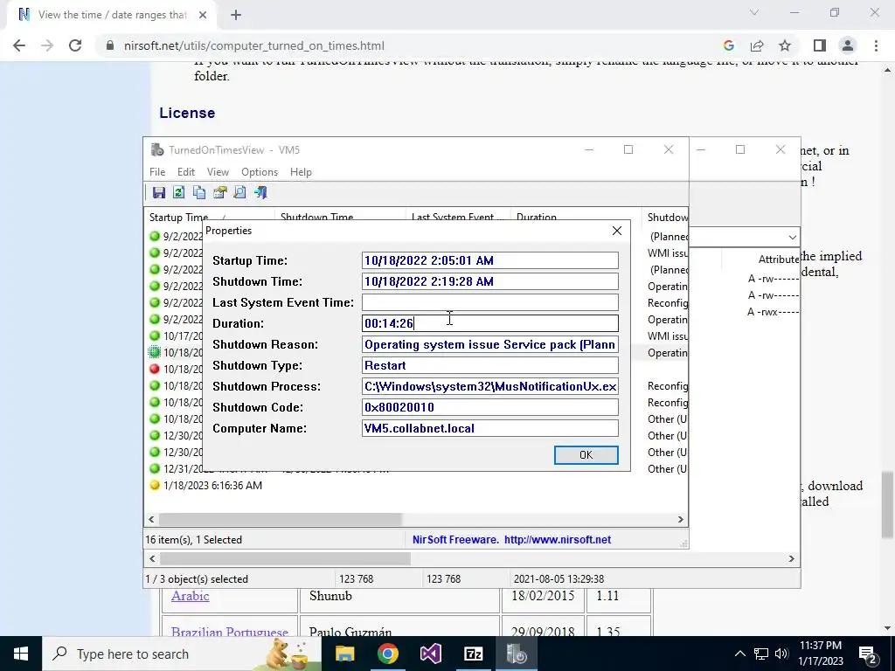The height and width of the screenshot is (671, 895).
Task: Click the Copy Selected Items toolbar icon
Action: 199,192
